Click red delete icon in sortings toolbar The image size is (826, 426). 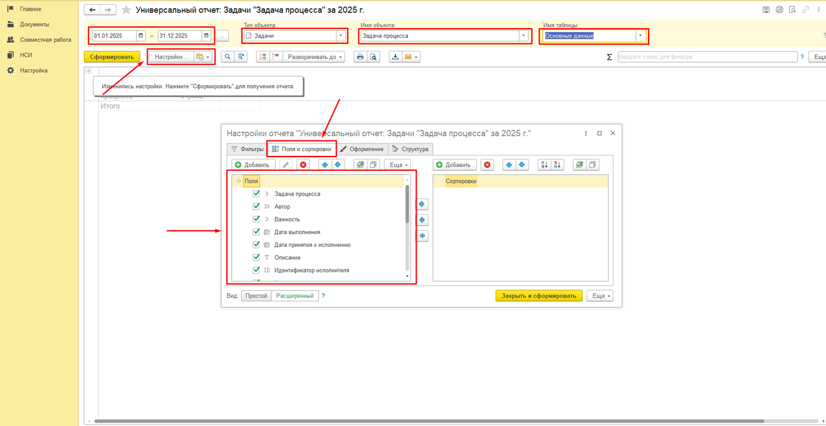pyautogui.click(x=488, y=165)
